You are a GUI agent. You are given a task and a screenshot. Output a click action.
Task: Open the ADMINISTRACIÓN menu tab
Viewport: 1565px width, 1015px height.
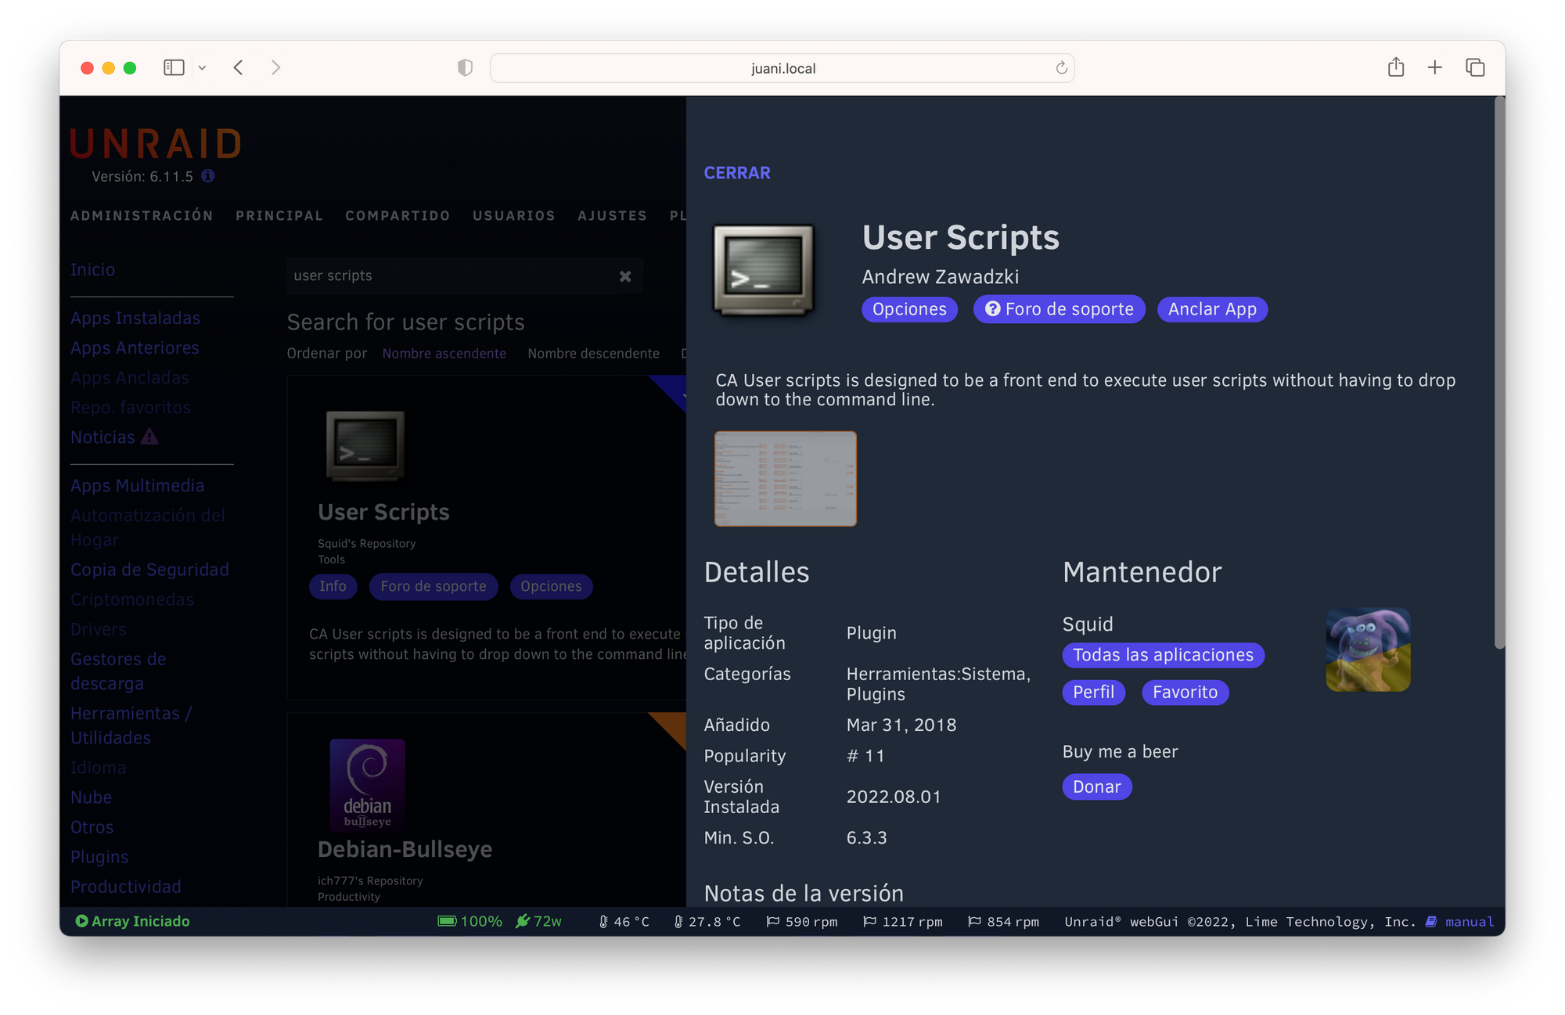(x=142, y=215)
